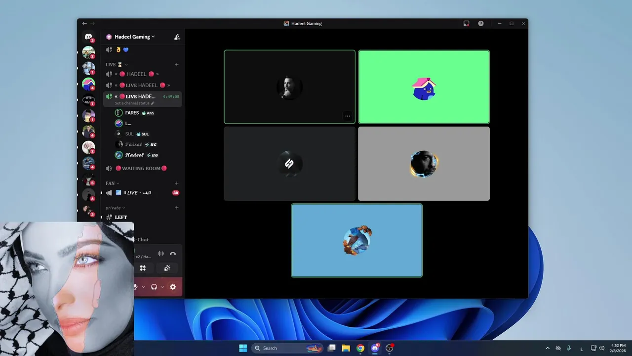Screen dimensions: 632x356
Task: Join the « HADEEL » voice channel
Action: click(142, 74)
